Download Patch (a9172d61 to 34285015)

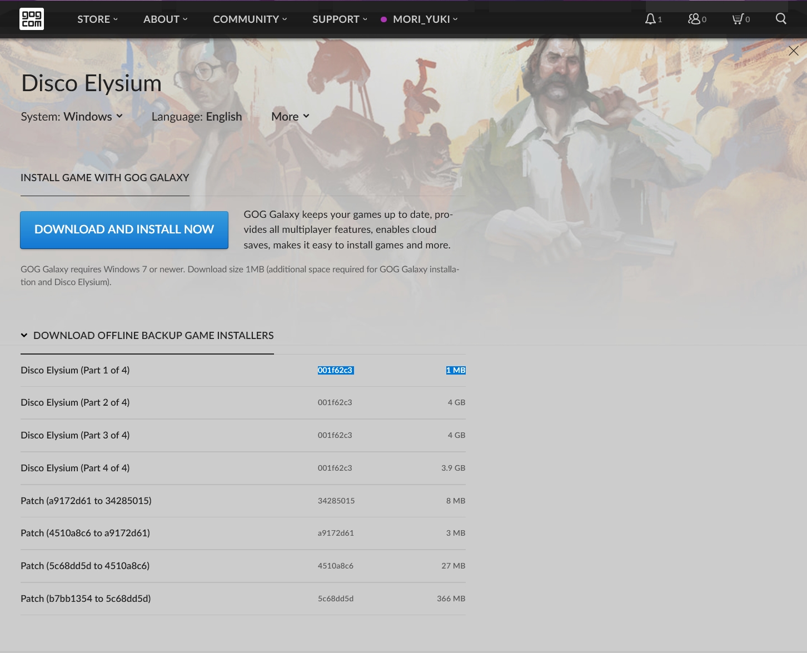pos(243,501)
